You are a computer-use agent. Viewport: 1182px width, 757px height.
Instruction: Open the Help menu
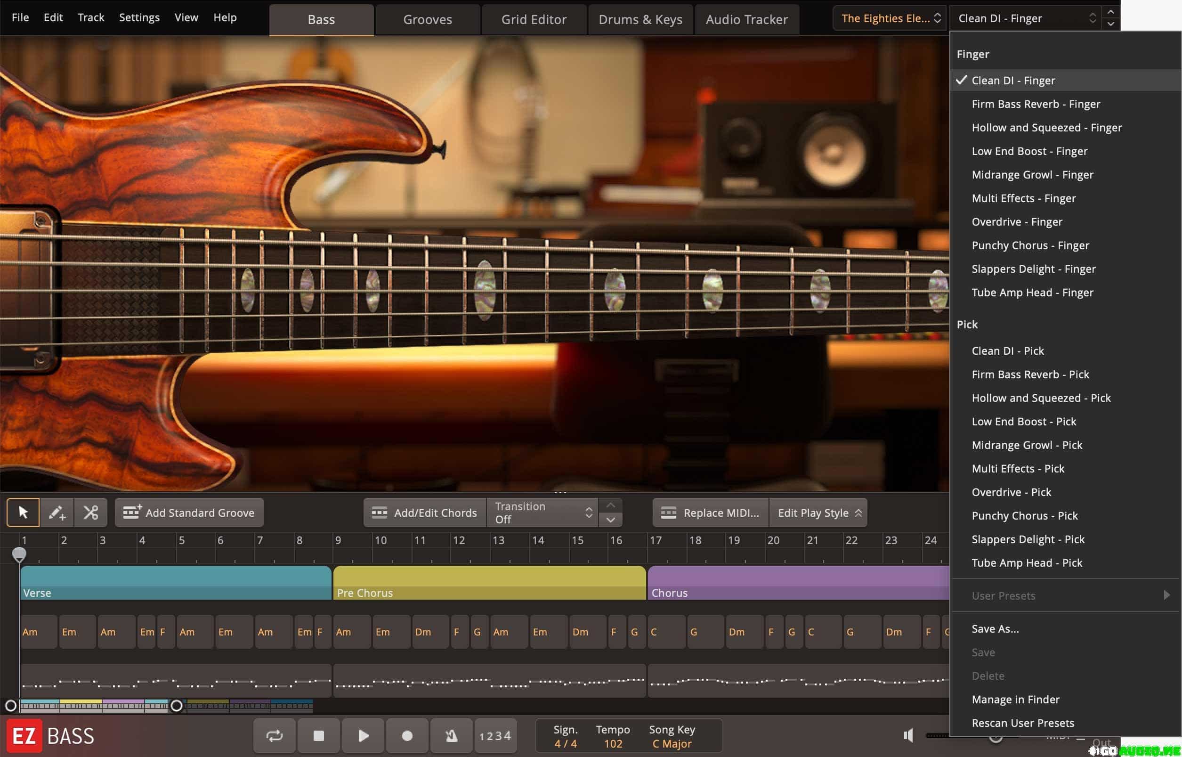click(225, 17)
